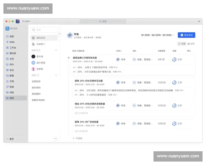Open the three-dot menu below the list

[55, 139]
